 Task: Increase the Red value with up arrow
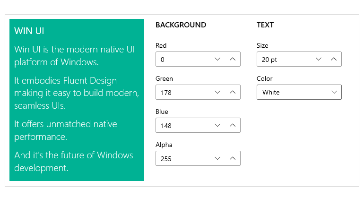tap(233, 59)
